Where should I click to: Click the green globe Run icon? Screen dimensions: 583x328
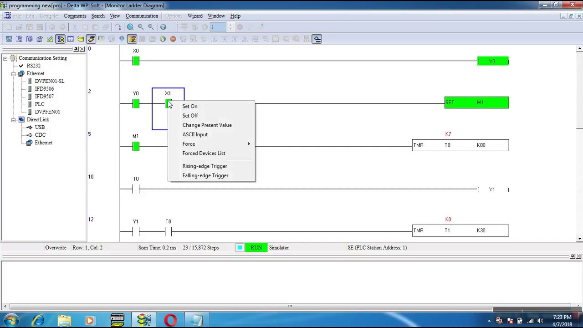click(x=163, y=39)
